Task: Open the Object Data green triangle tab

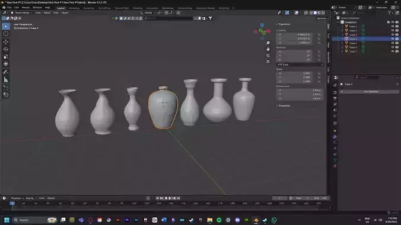Action: [335, 160]
